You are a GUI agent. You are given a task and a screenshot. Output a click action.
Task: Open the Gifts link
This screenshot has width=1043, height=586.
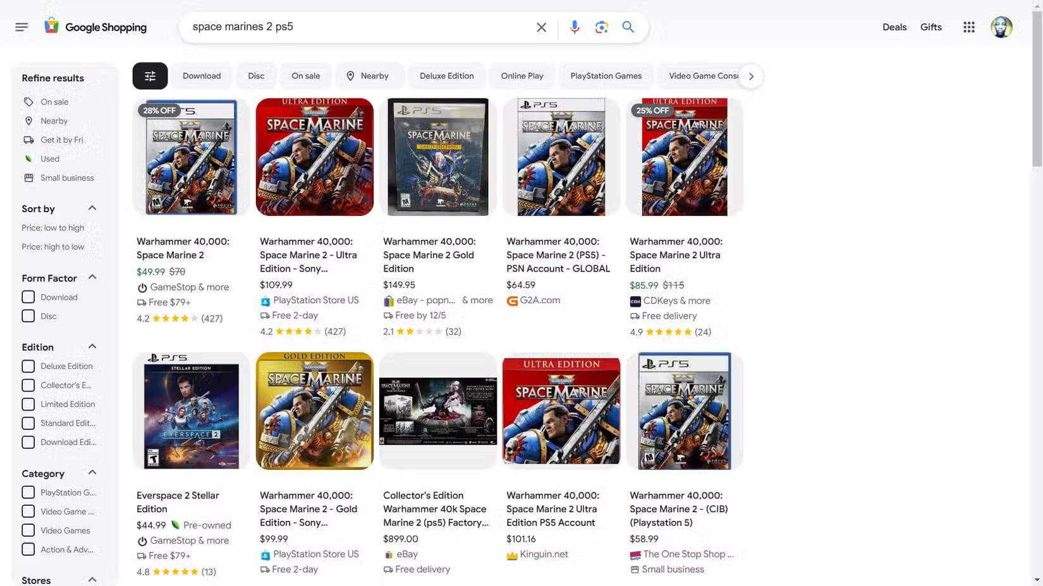[x=931, y=27]
